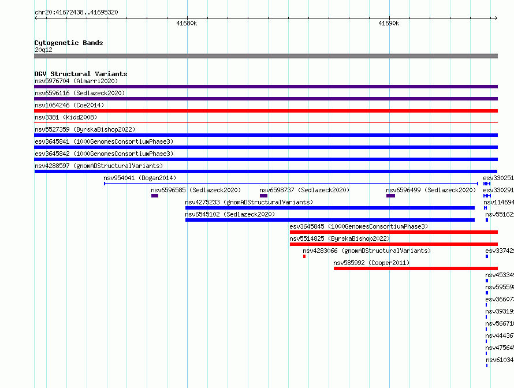514x388 pixels.
Task: Click the left arrowhead of the scale ruler
Action: coord(36,18)
